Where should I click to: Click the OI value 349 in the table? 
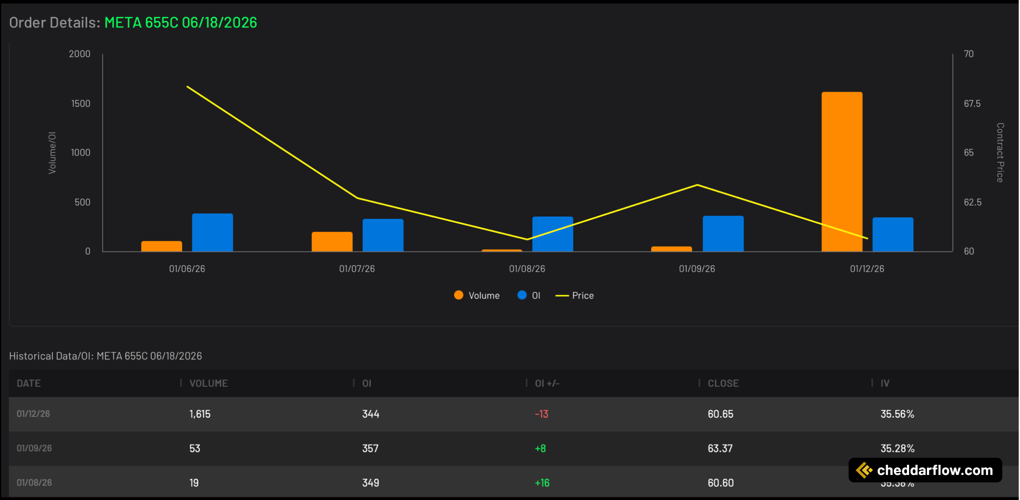(x=371, y=483)
